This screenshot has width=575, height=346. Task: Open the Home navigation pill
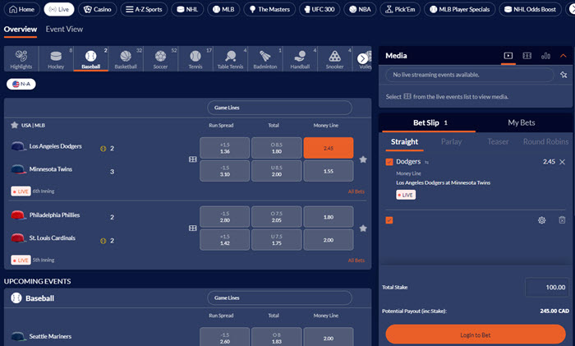pyautogui.click(x=21, y=9)
